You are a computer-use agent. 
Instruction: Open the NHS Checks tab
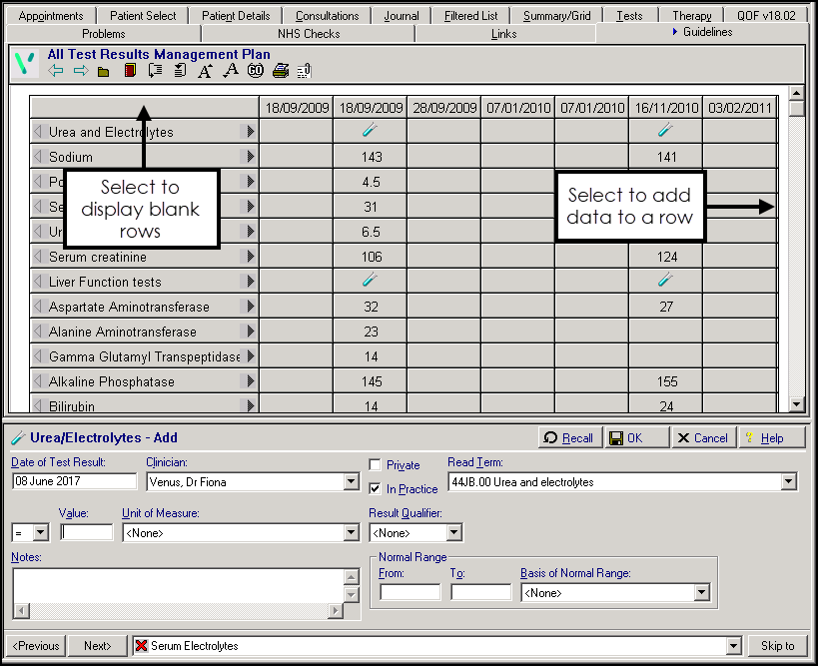[x=309, y=34]
